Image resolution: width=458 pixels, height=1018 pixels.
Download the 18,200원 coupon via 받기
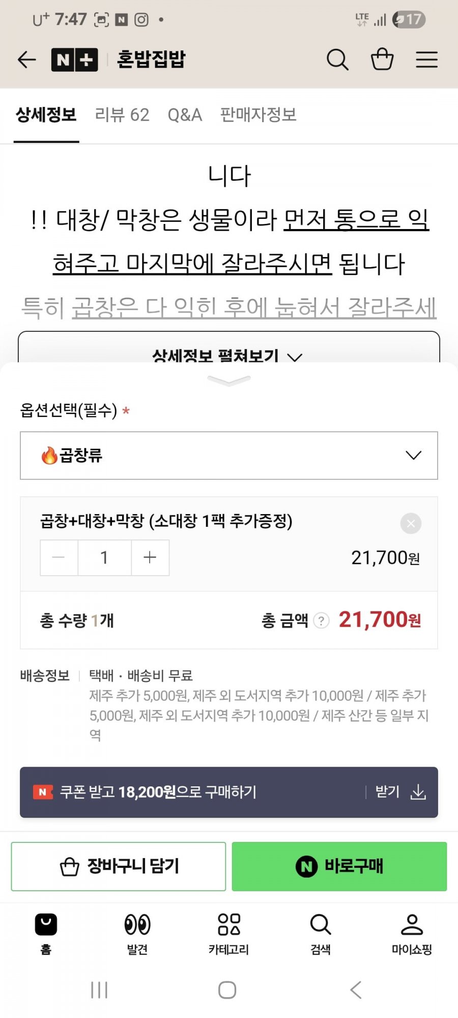point(400,792)
